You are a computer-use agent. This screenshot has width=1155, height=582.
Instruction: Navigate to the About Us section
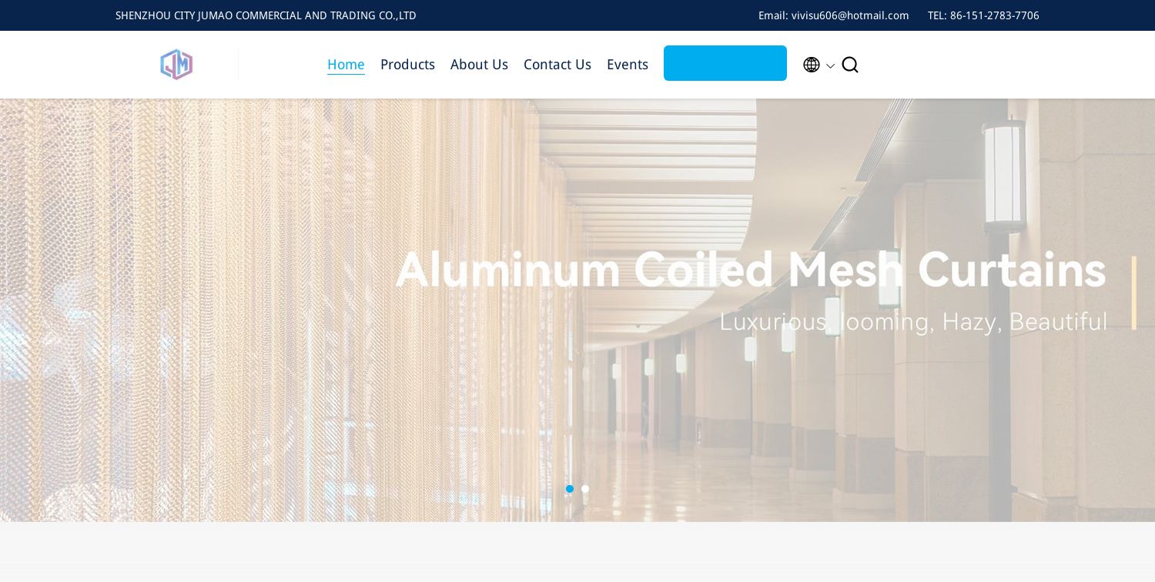479,65
